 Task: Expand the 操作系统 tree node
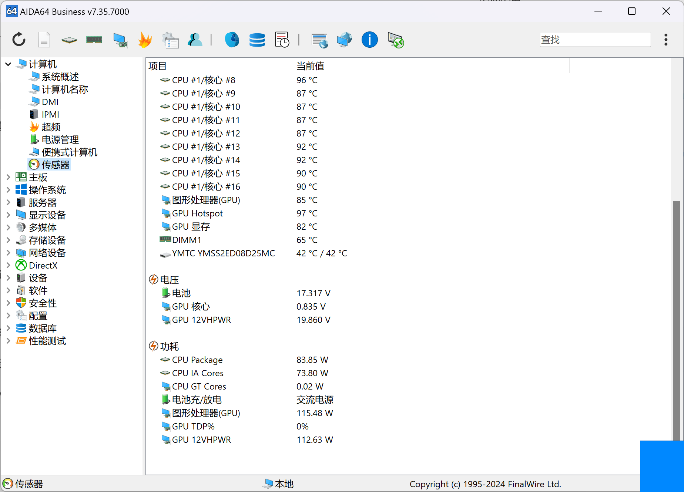(x=8, y=190)
